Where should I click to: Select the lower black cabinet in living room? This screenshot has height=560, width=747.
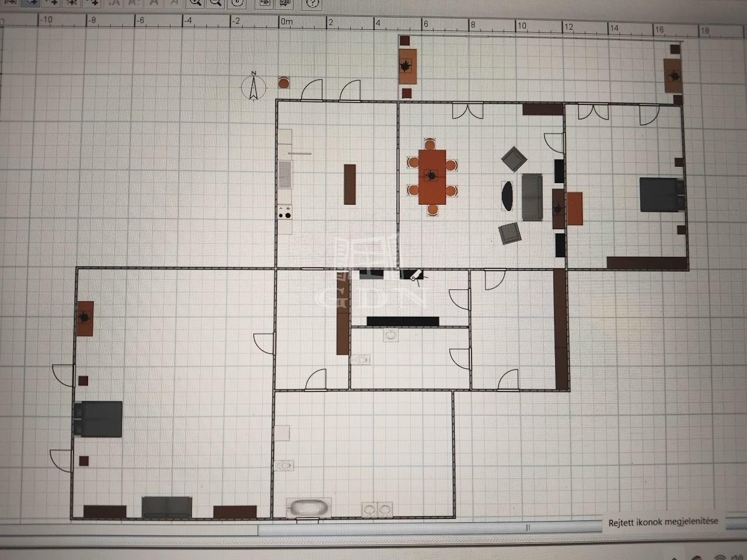(560, 246)
